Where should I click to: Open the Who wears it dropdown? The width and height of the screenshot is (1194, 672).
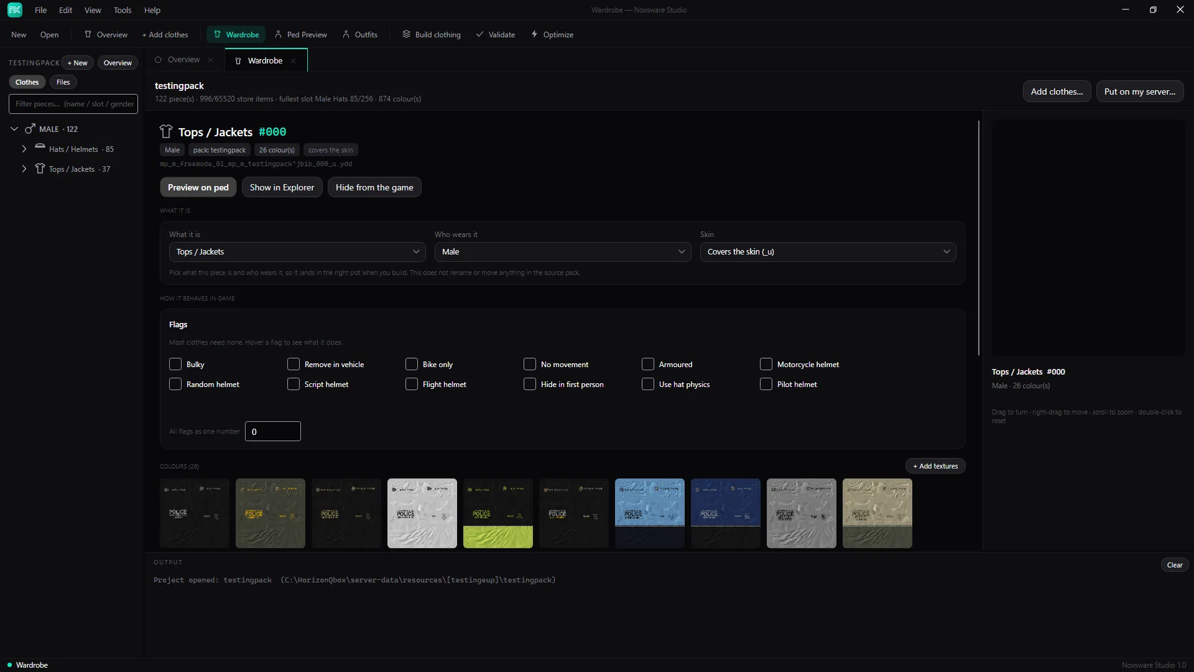tap(563, 251)
